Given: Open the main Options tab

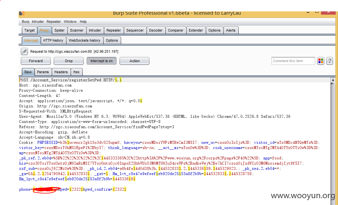Looking at the screenshot, I should (x=215, y=30).
